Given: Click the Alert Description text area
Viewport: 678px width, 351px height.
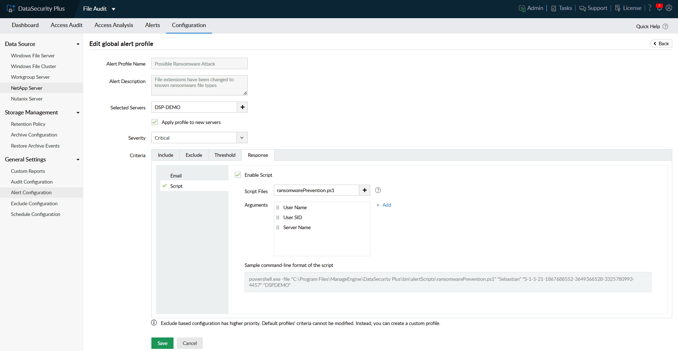Looking at the screenshot, I should 200,85.
